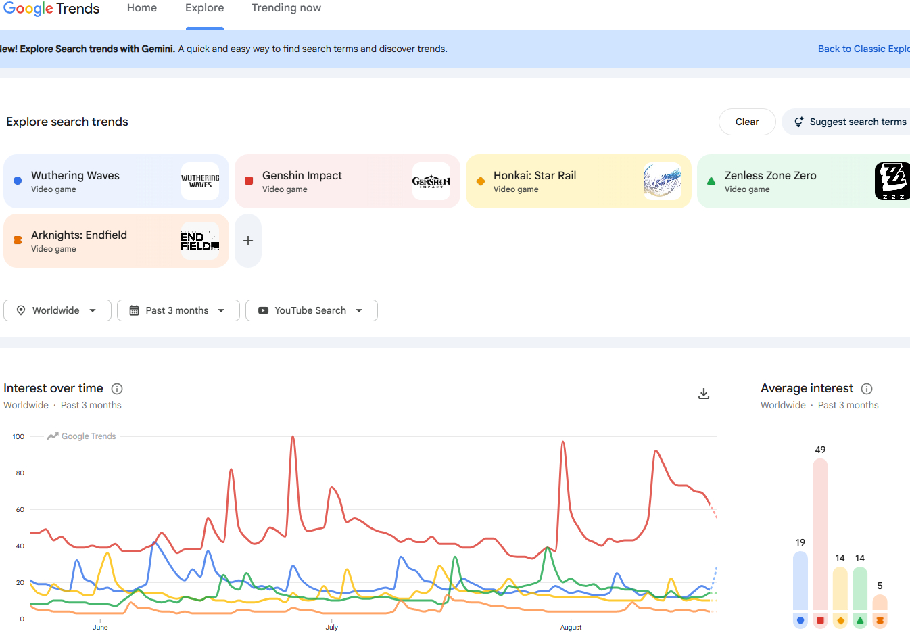Click the green triangle marker for Zenless Zone Zero
The image size is (910, 635).
click(x=711, y=181)
